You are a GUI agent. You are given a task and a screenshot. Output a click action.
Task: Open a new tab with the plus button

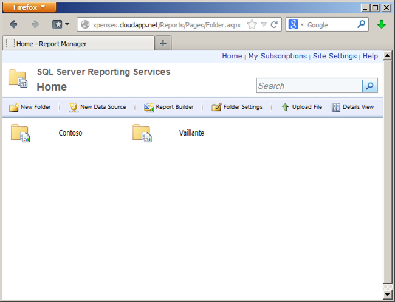[x=163, y=43]
